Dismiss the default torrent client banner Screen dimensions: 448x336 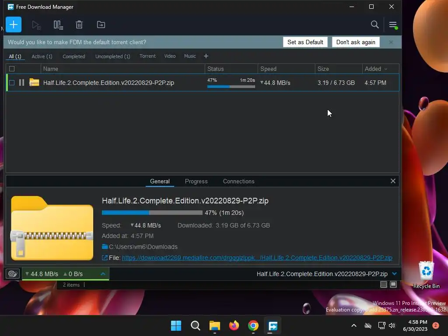pyautogui.click(x=391, y=42)
